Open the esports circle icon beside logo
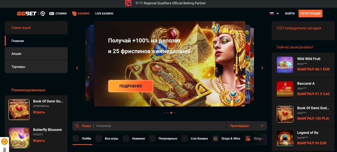 (x=42, y=13)
